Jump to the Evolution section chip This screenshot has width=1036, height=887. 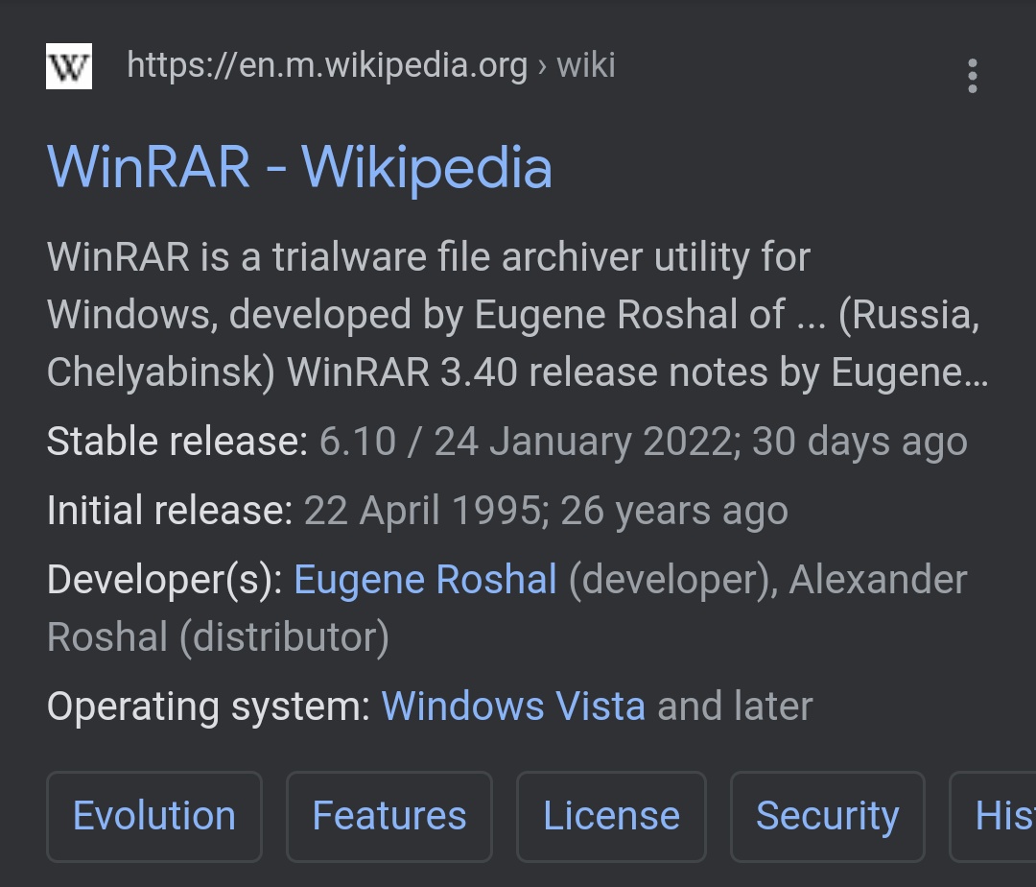coord(154,816)
